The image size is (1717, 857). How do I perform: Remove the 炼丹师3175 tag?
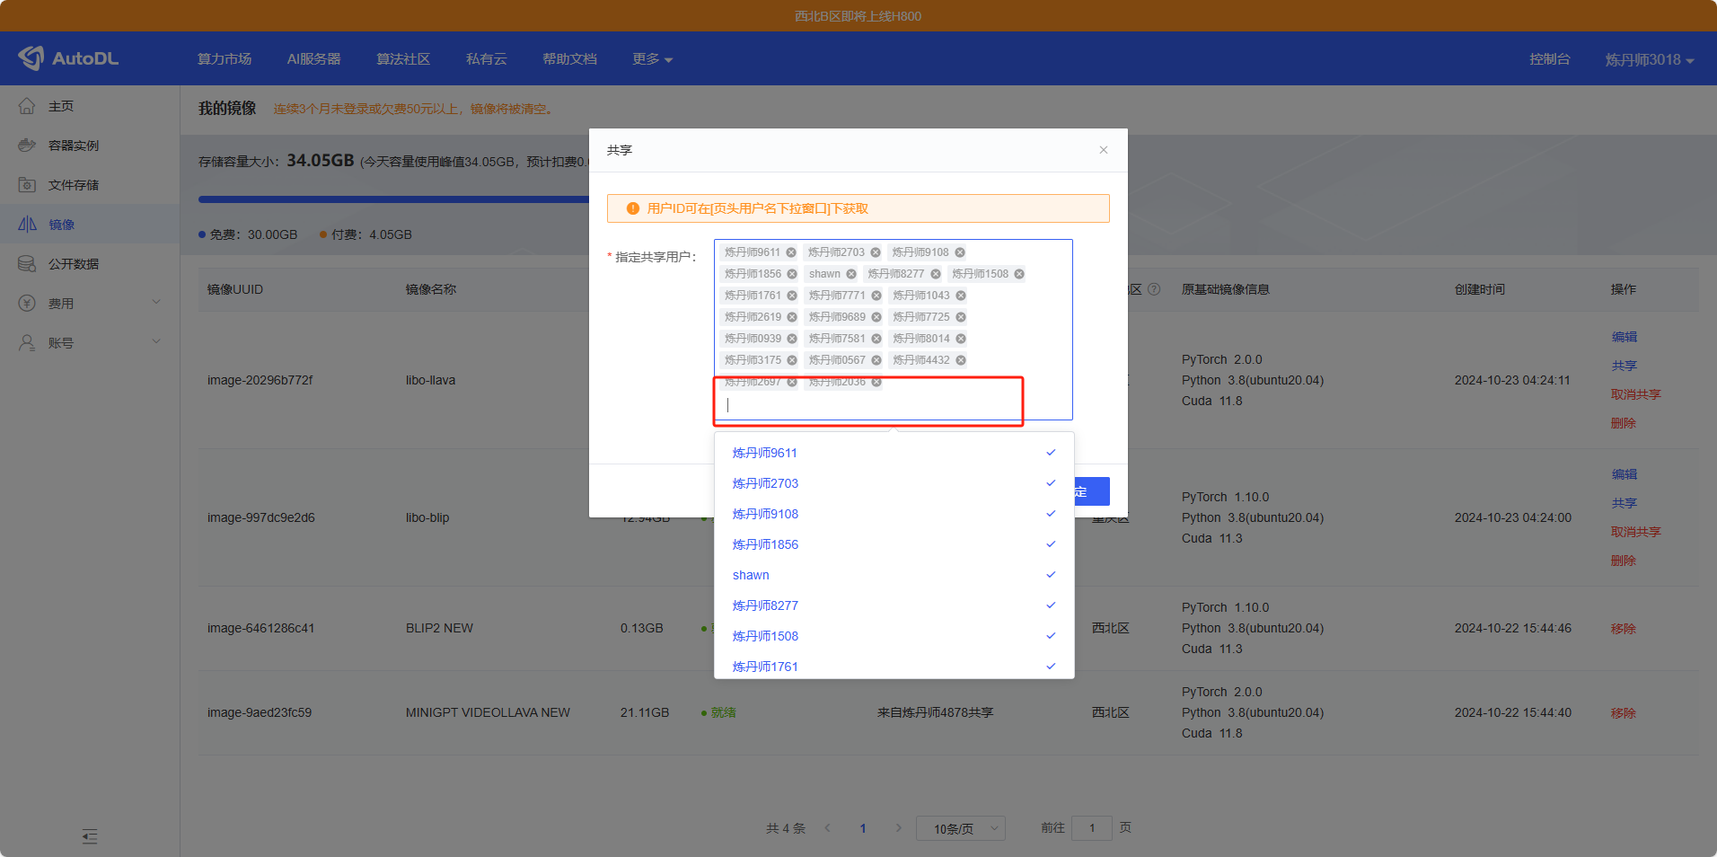tap(792, 360)
